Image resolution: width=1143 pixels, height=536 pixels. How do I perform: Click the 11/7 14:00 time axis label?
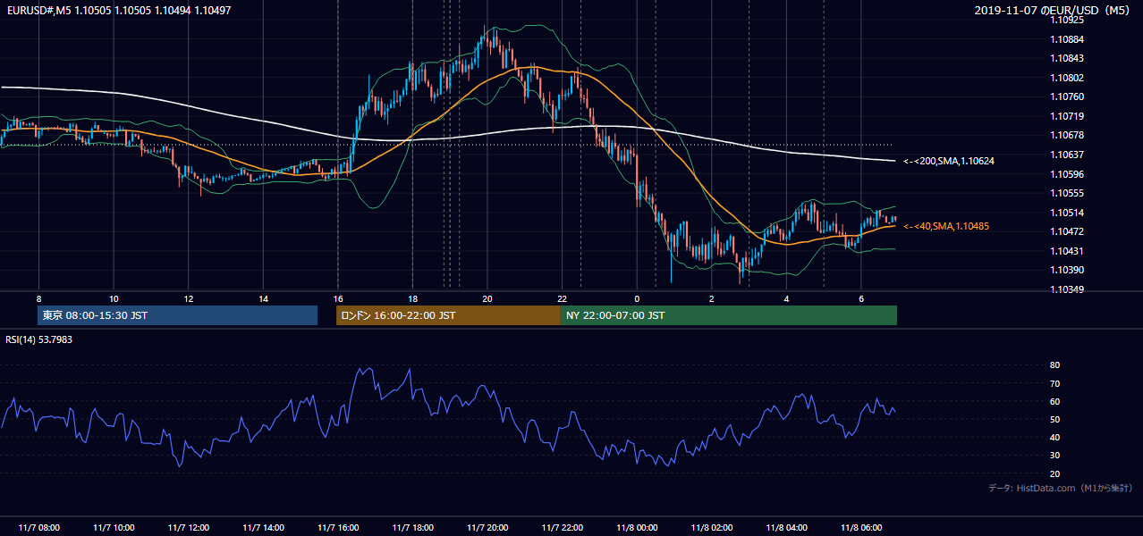(263, 527)
